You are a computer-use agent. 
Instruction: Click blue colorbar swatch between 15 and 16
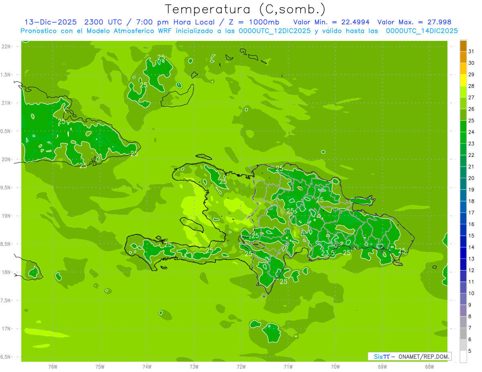point(463,230)
